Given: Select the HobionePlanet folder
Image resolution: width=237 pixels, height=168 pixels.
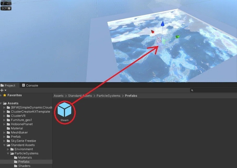Looking at the screenshot, I should 20,124.
